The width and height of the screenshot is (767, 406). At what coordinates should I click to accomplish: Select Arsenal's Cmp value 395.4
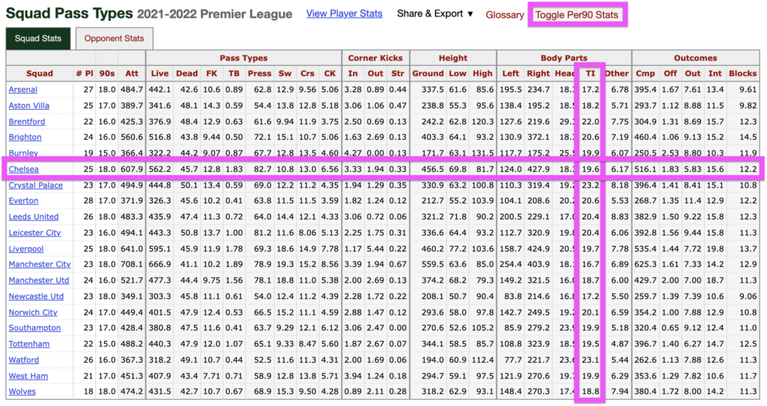(646, 90)
